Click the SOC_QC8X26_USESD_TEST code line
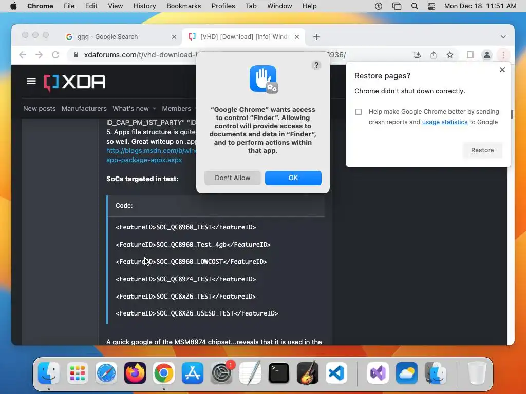The height and width of the screenshot is (394, 526). [197, 313]
